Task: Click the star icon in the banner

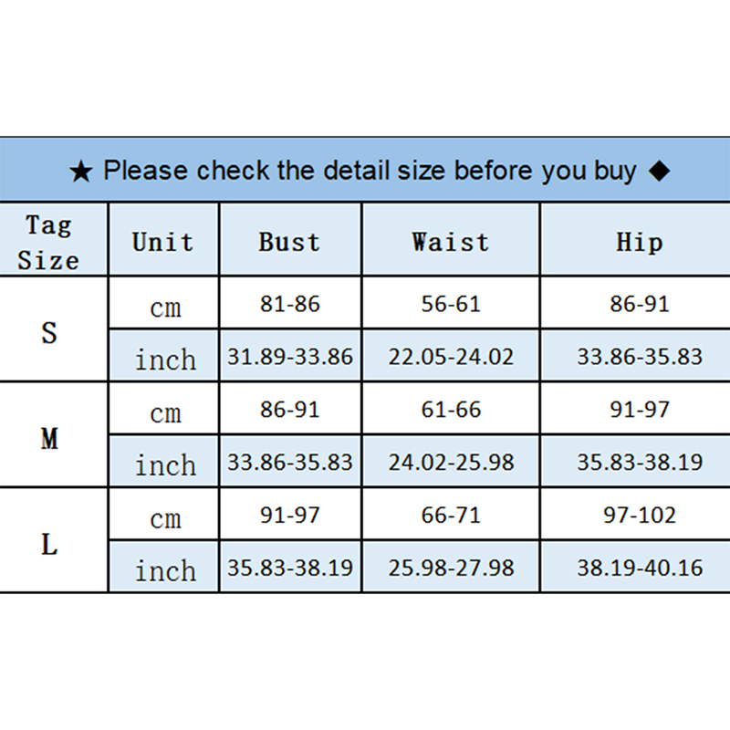Action: coord(81,172)
